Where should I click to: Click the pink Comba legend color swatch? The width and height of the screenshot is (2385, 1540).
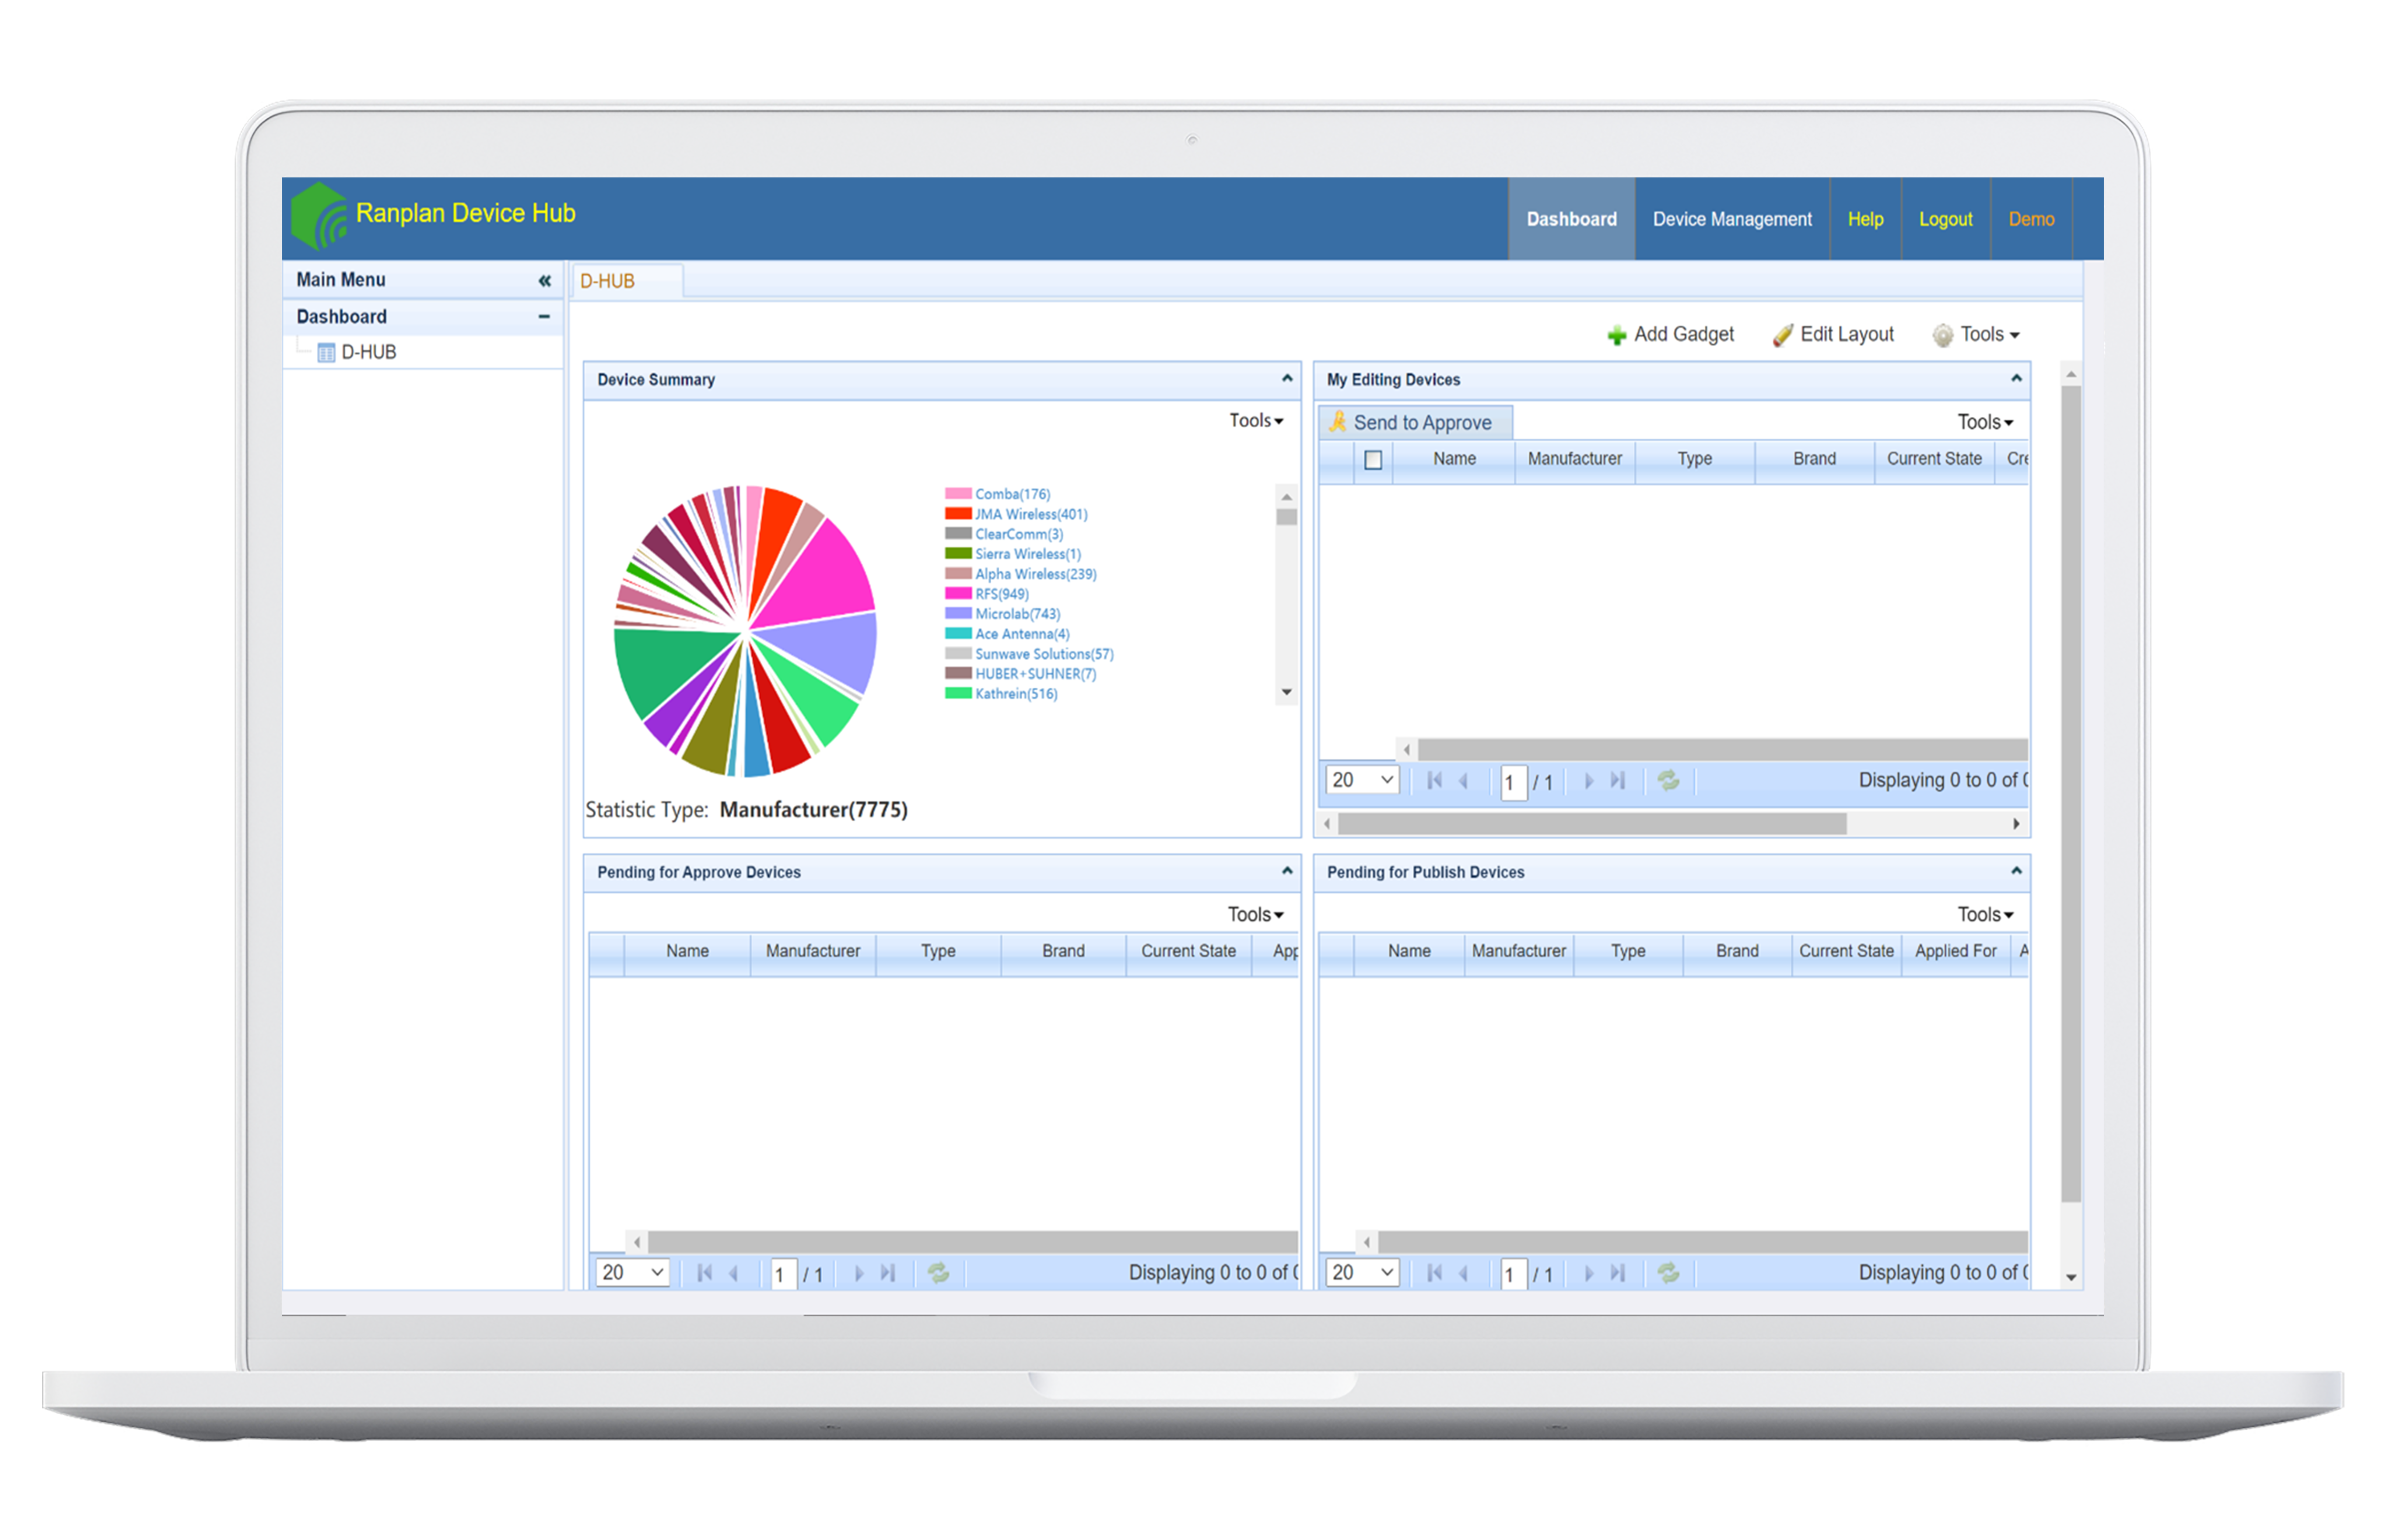[x=958, y=493]
